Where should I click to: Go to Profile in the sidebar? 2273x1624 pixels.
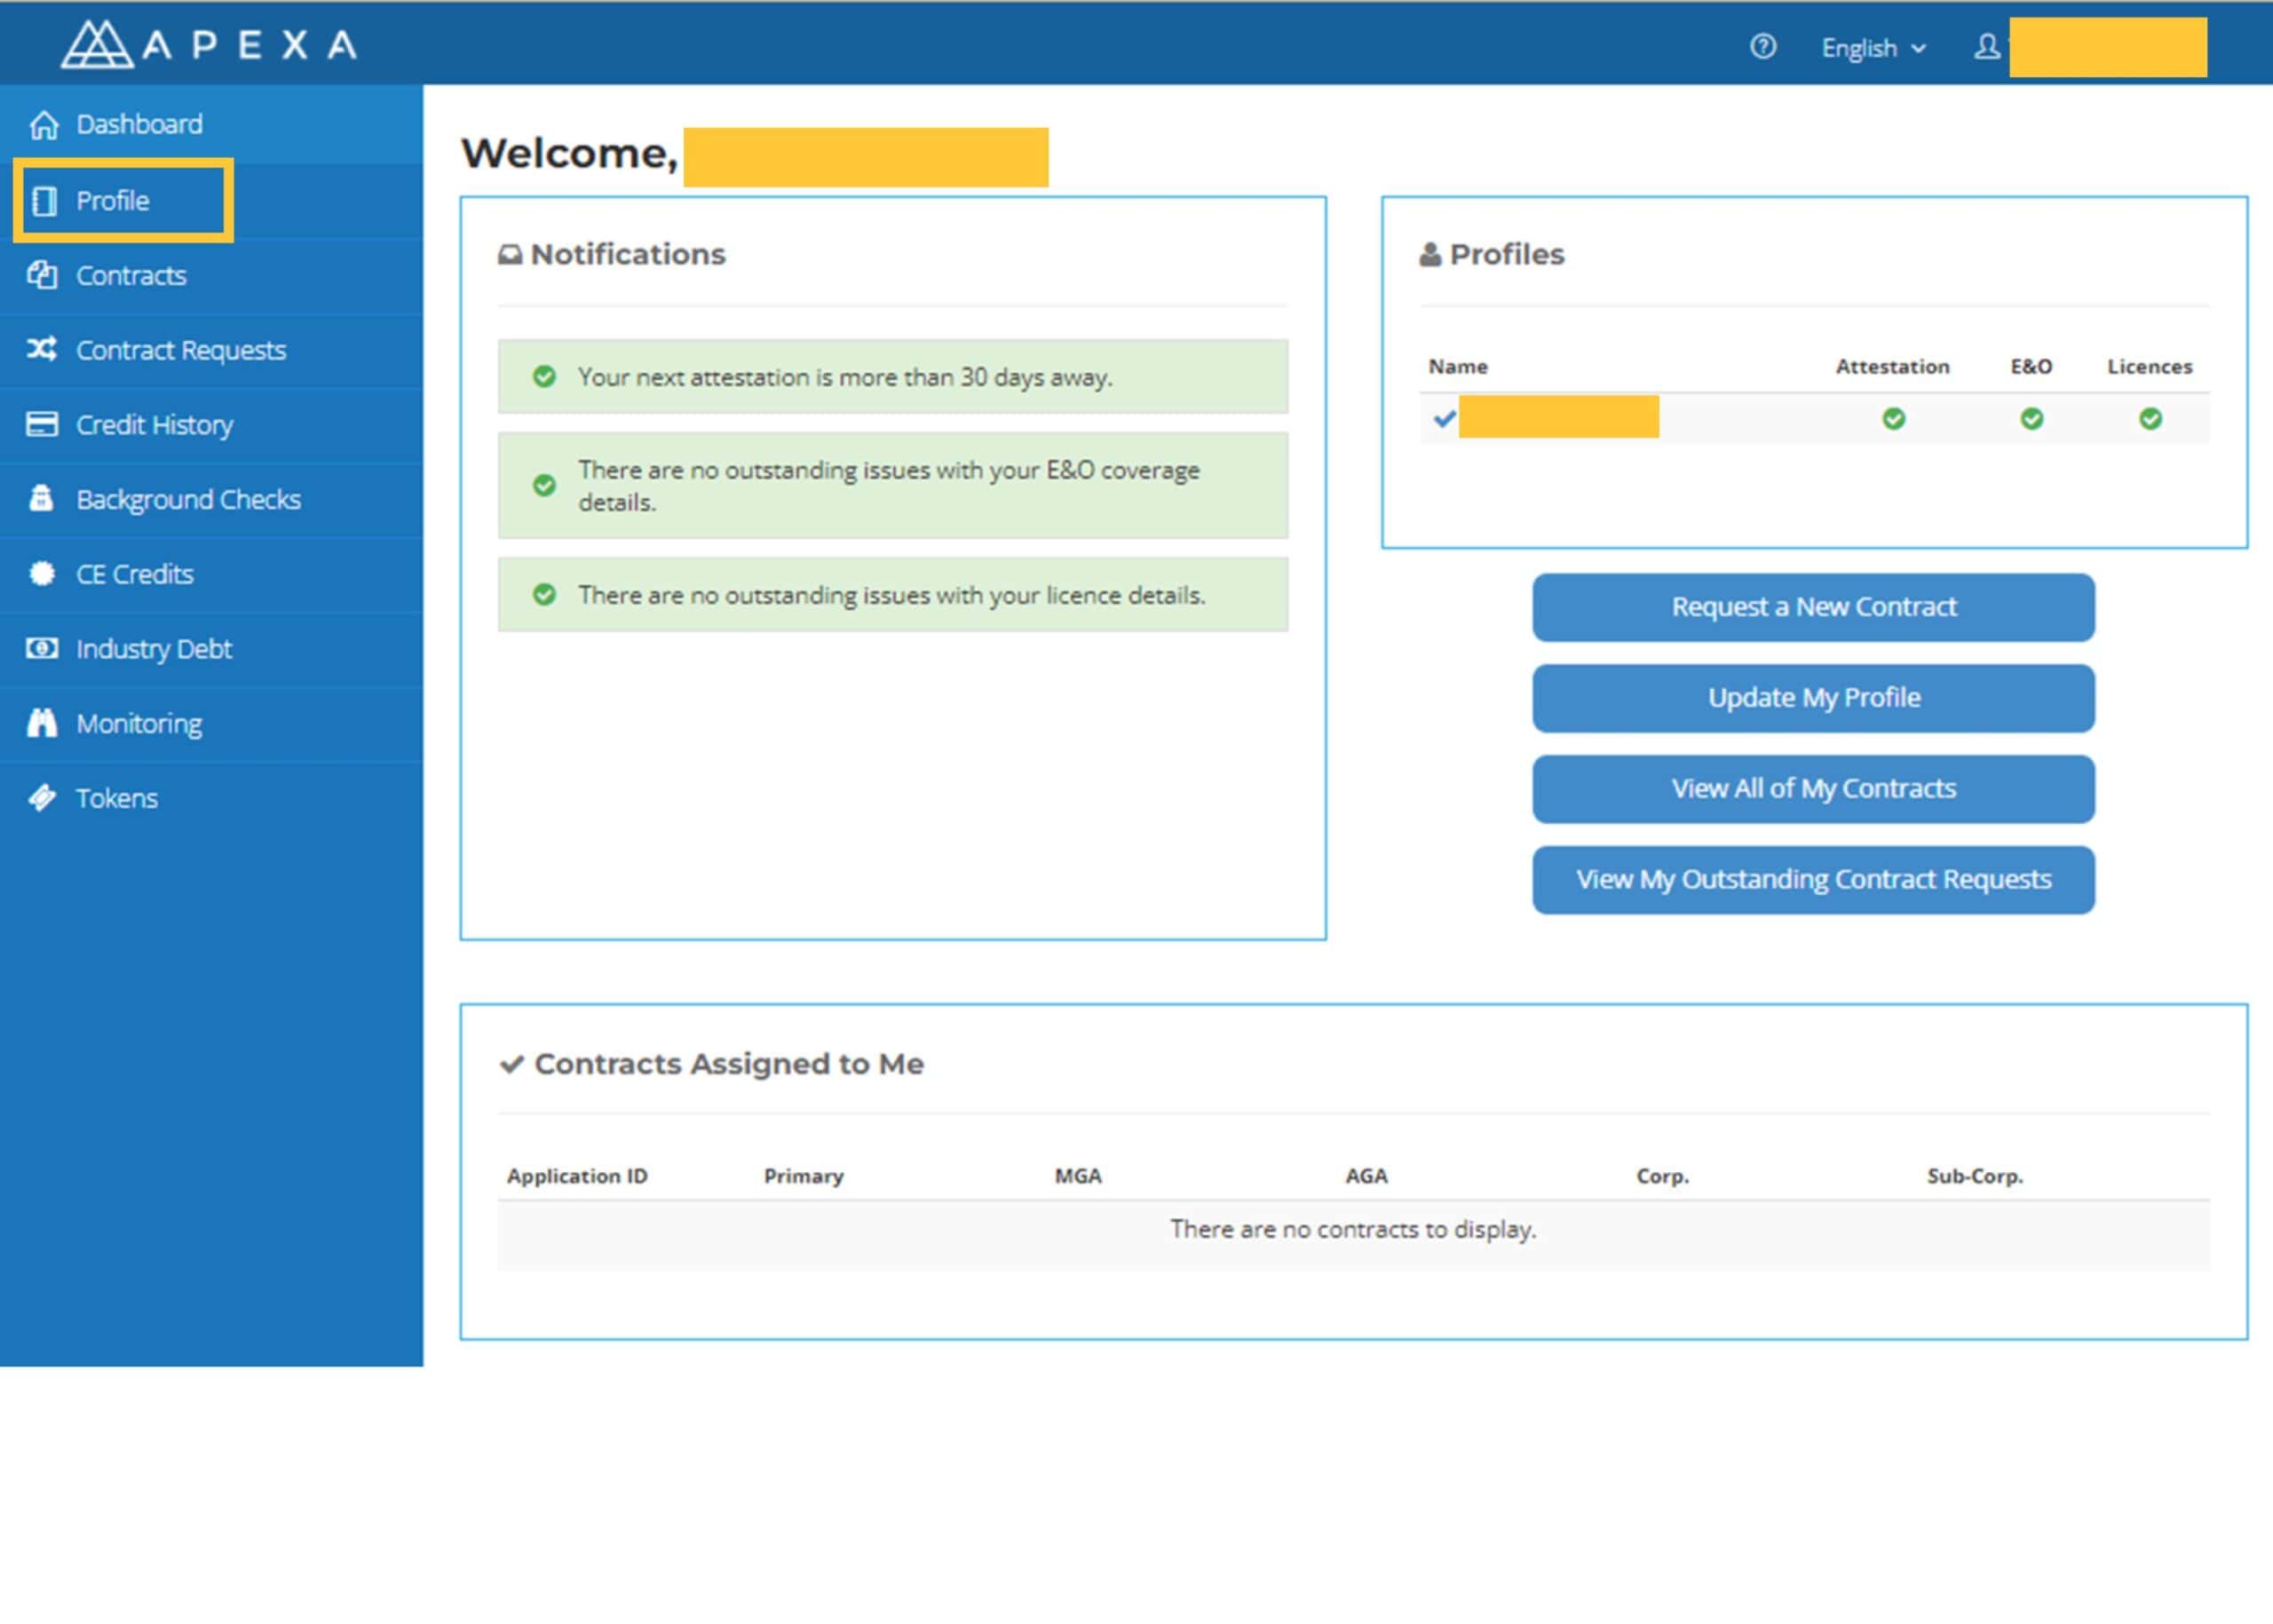[113, 201]
